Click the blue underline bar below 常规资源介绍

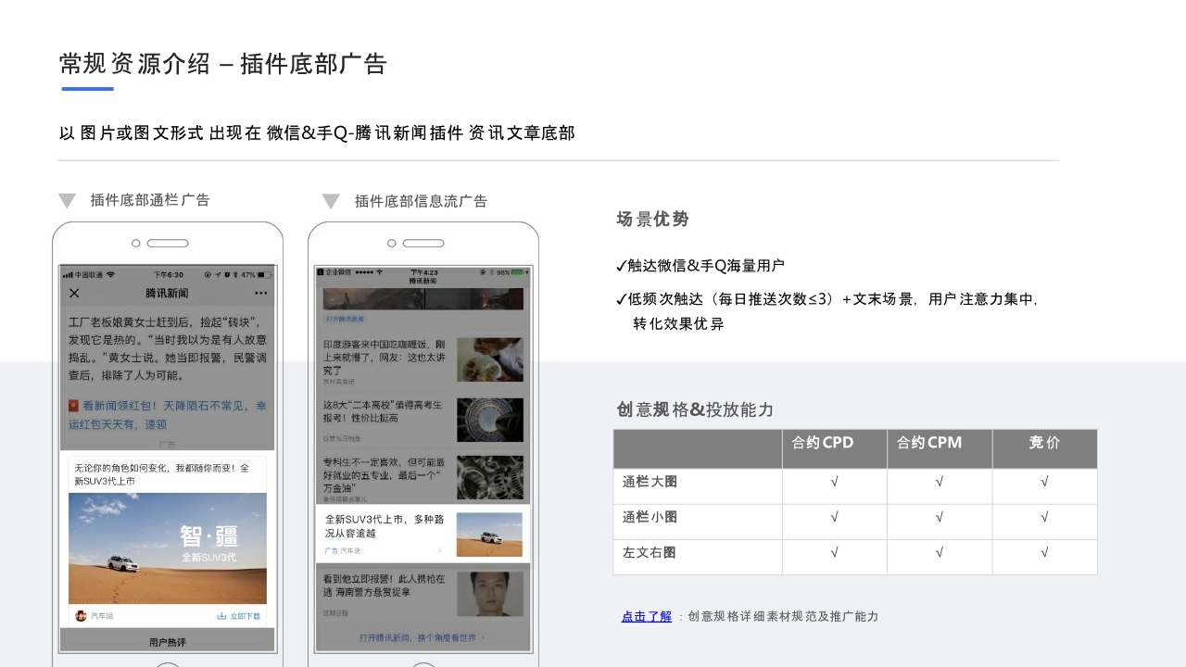pos(86,90)
